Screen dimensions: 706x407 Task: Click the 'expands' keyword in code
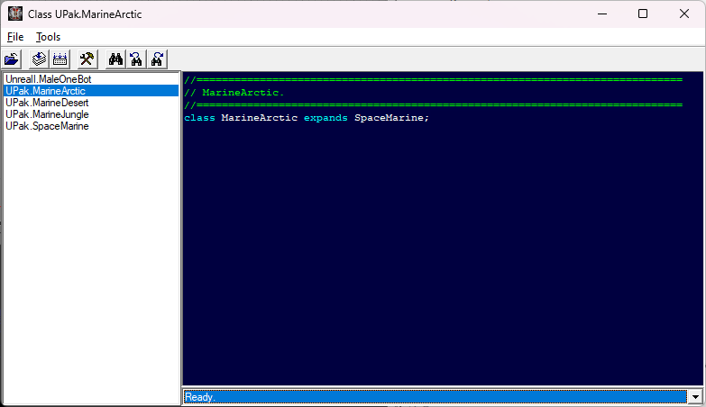pyautogui.click(x=325, y=118)
